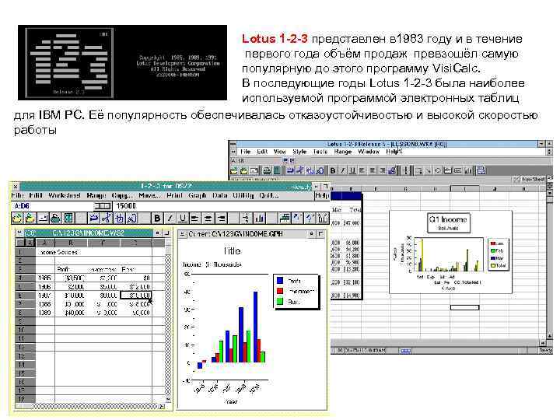Open the File menu in 1-2-3 for OS/2

[x=17, y=195]
